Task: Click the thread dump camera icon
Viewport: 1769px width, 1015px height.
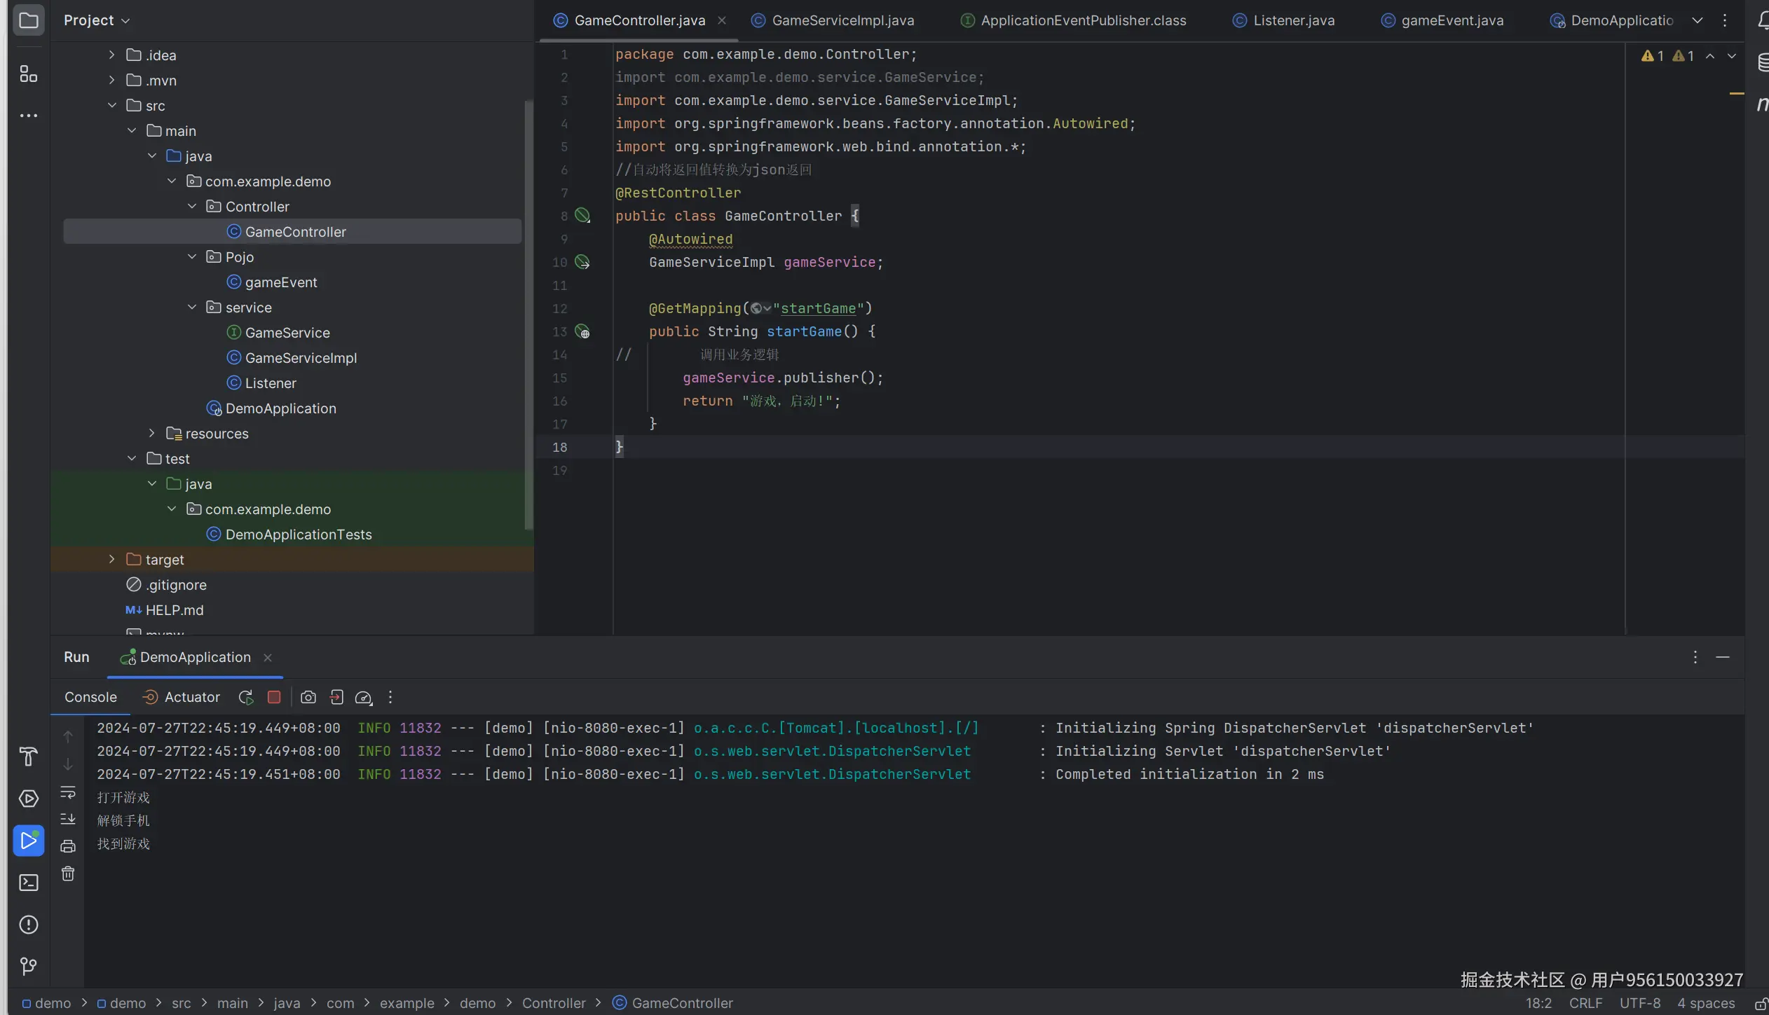Action: tap(308, 697)
